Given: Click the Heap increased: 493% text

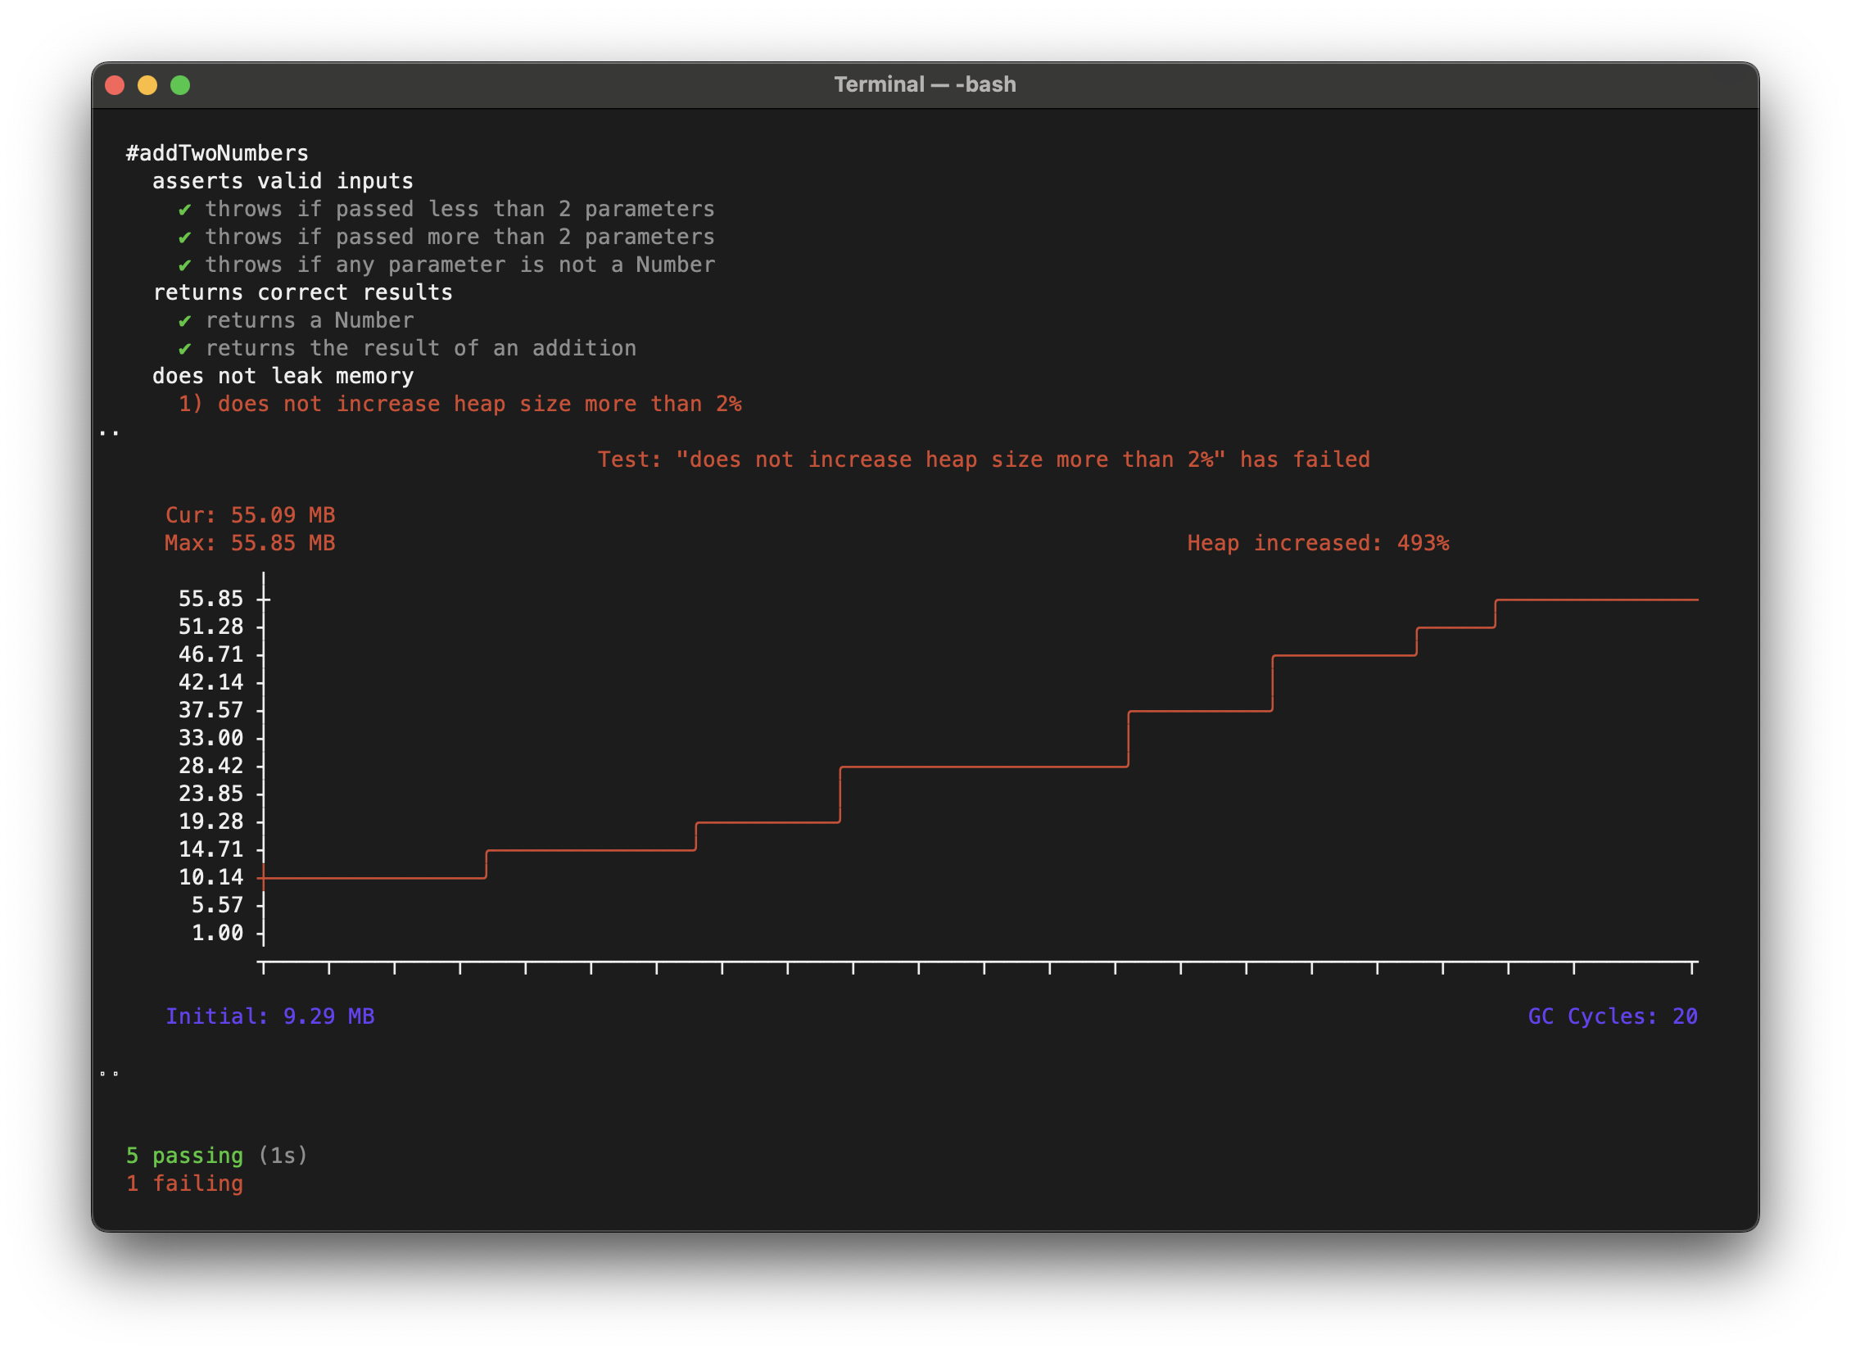Looking at the screenshot, I should coord(1318,543).
